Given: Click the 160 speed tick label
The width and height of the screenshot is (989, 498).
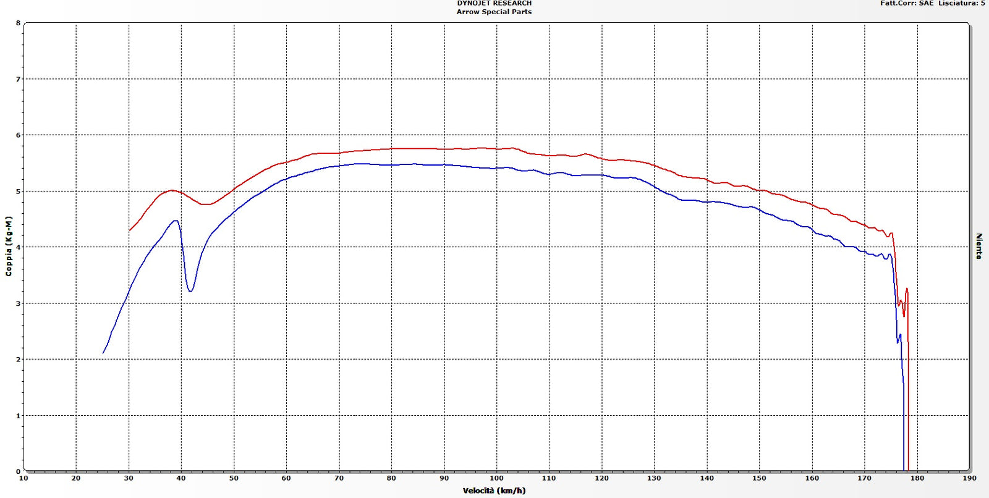Looking at the screenshot, I should tap(812, 478).
